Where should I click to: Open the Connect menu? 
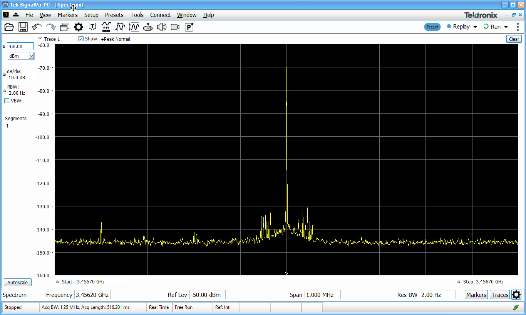[160, 15]
